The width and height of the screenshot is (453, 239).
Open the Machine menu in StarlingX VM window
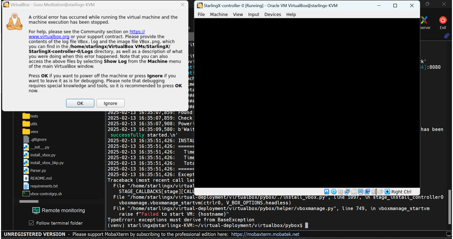point(219,14)
